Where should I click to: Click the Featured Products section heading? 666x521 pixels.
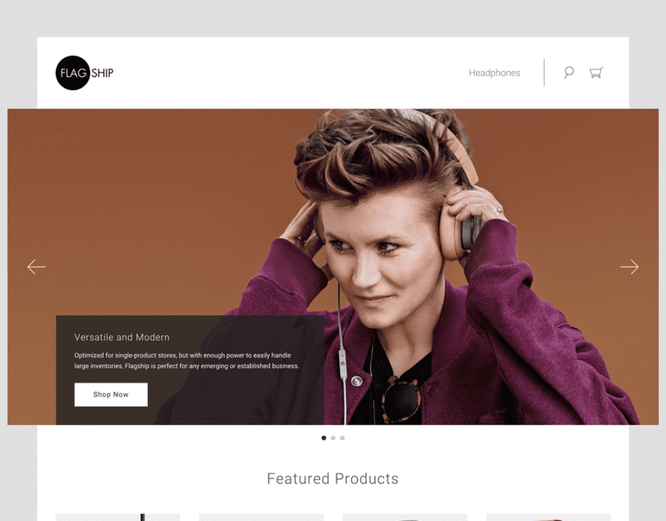point(332,479)
